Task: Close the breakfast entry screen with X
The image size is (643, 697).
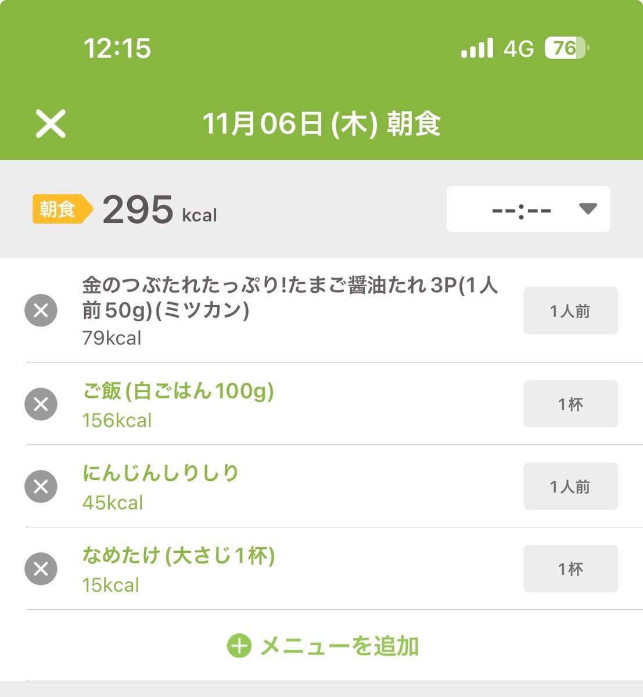Action: [x=51, y=124]
